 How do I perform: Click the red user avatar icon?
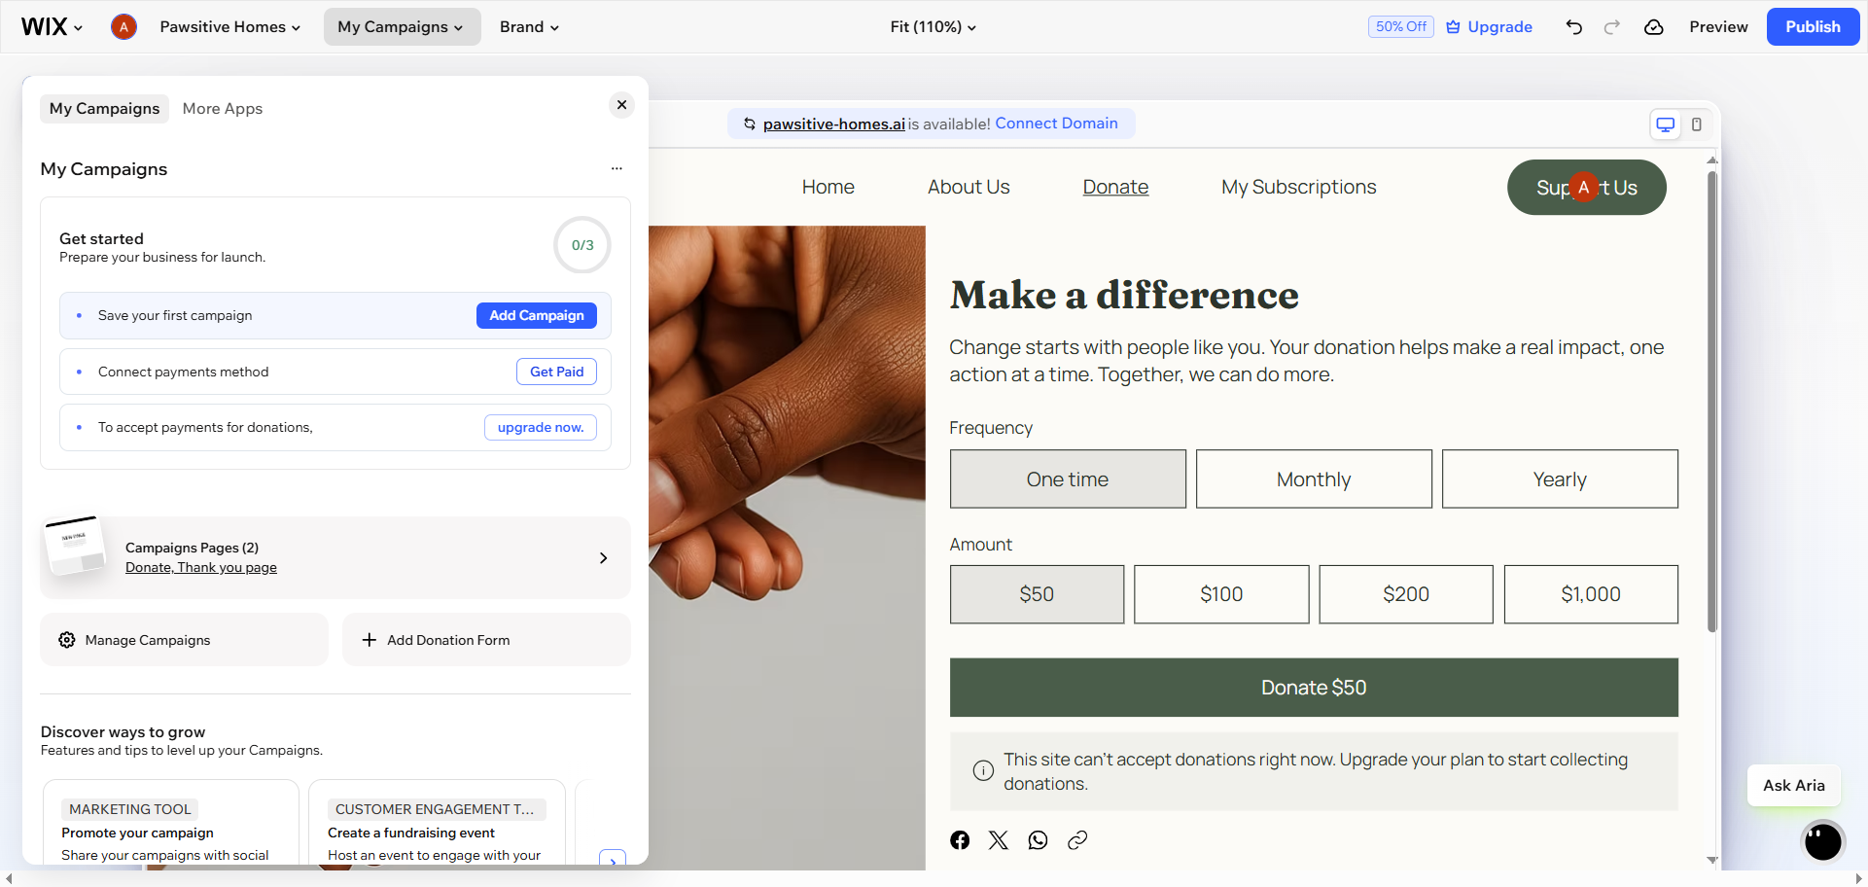[x=123, y=27]
